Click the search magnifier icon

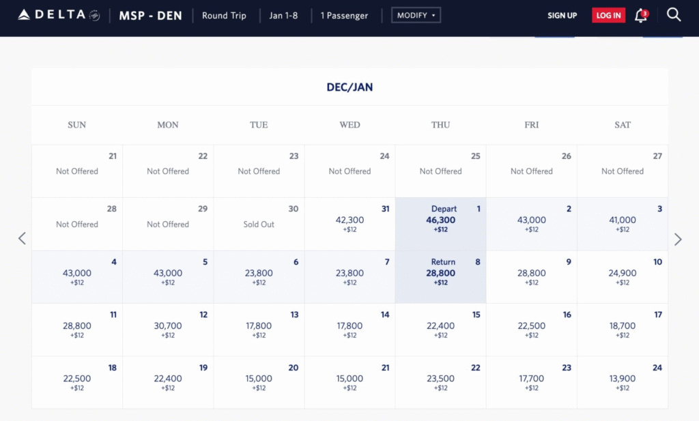tap(674, 15)
